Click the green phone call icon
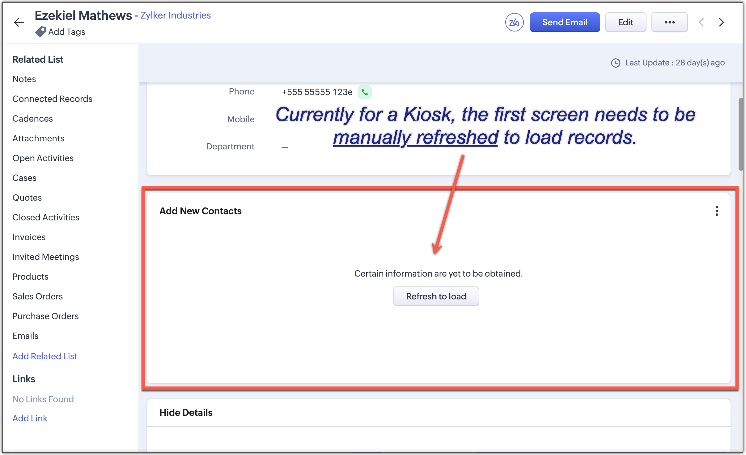Screen dimensions: 746x455 365,92
